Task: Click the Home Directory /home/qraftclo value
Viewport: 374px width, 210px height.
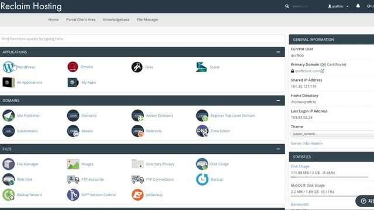Action: (303, 102)
